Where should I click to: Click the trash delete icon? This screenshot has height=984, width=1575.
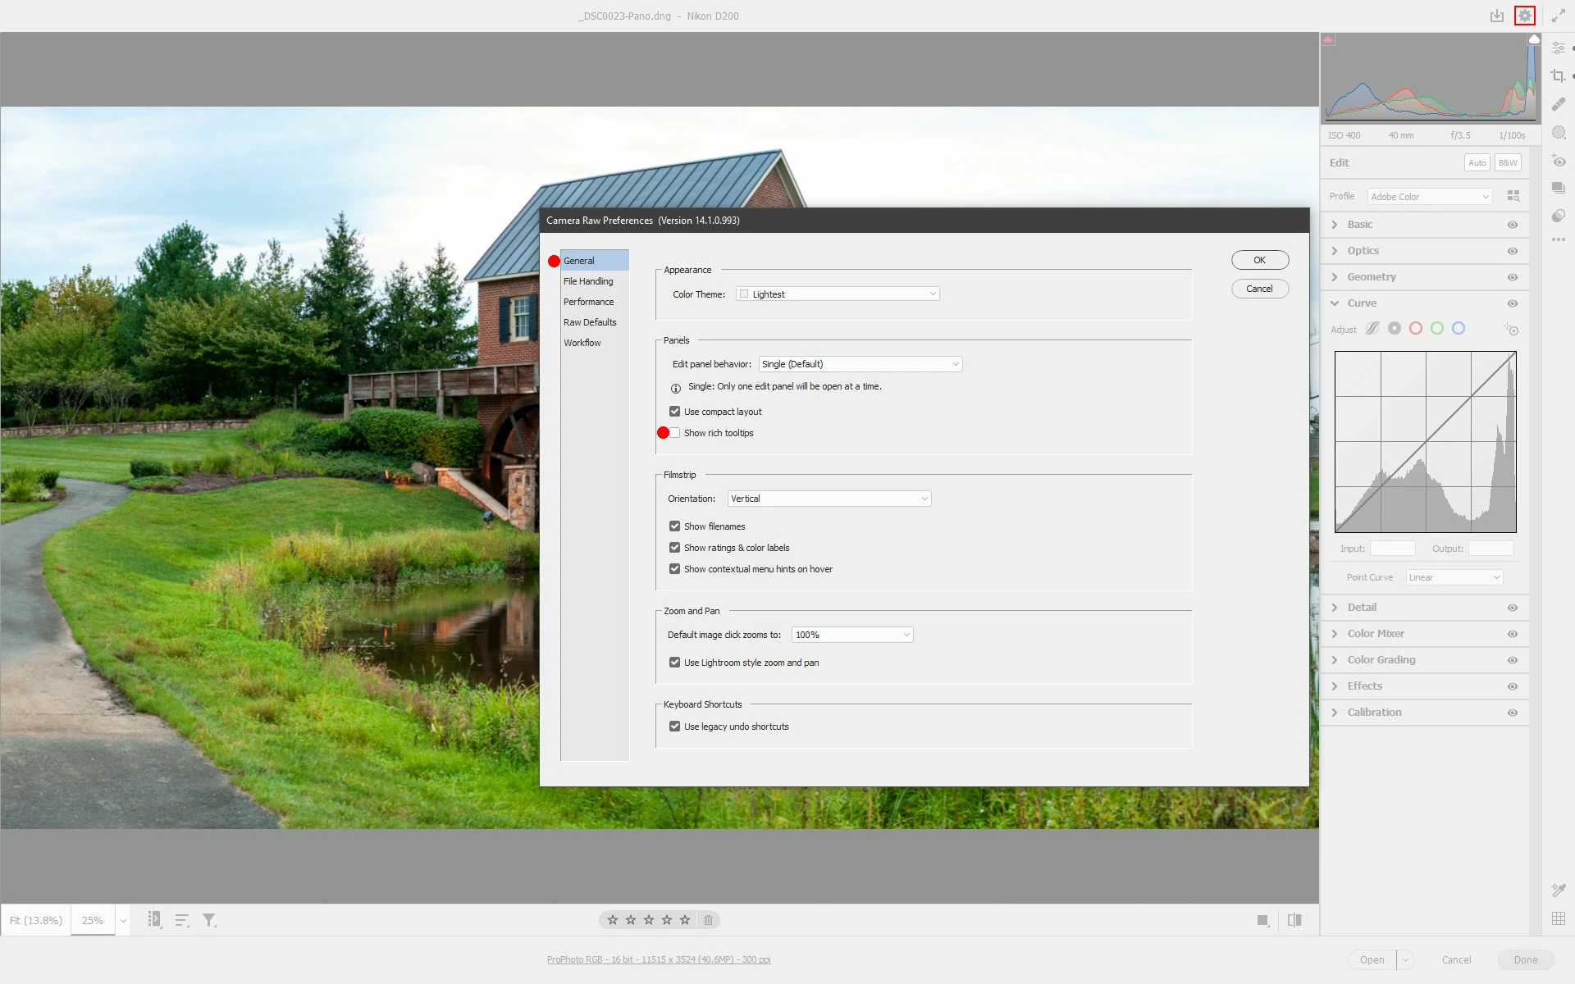pyautogui.click(x=708, y=920)
